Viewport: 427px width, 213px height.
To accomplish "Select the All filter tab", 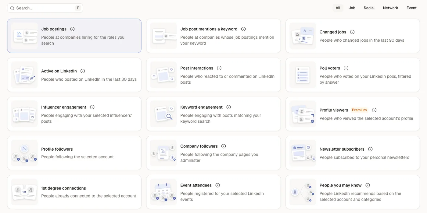I will point(338,8).
